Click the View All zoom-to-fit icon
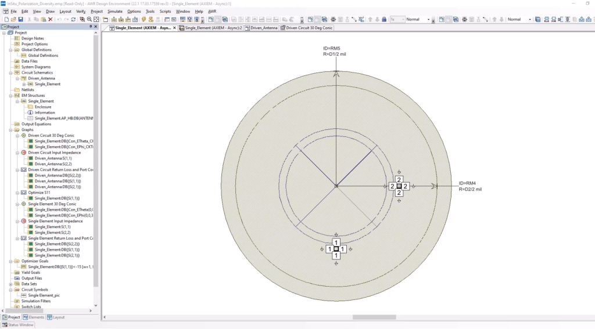 (96, 19)
